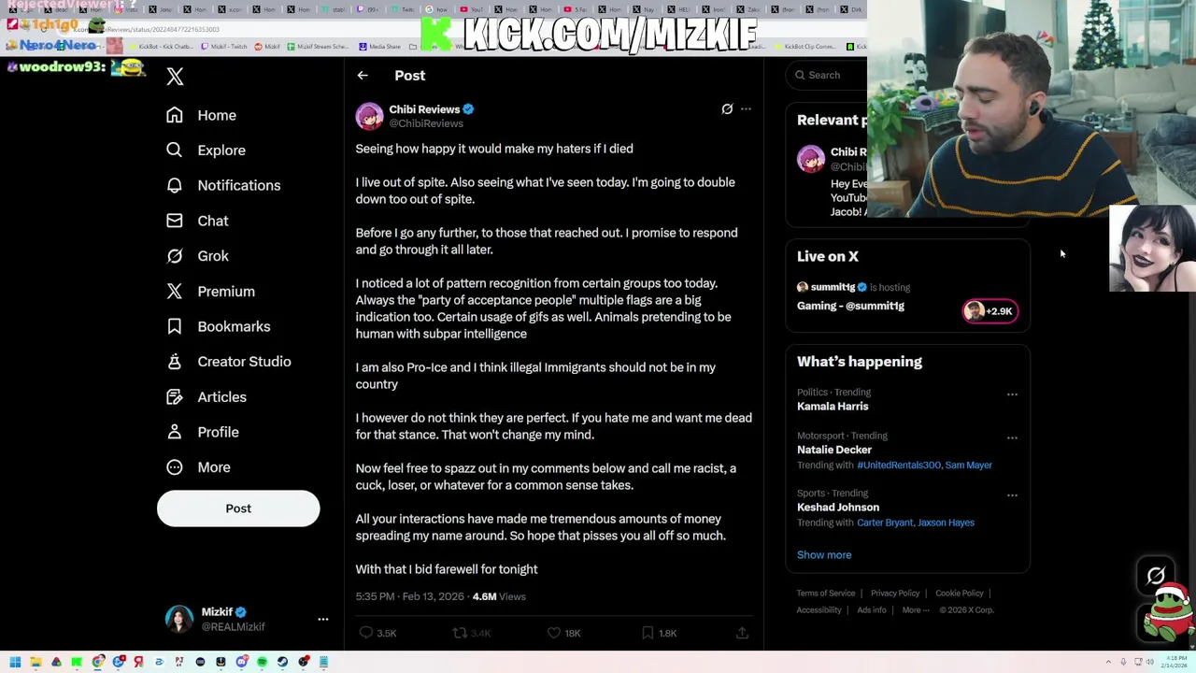Open the Gaming - @summit1g live broadcast

(850, 306)
